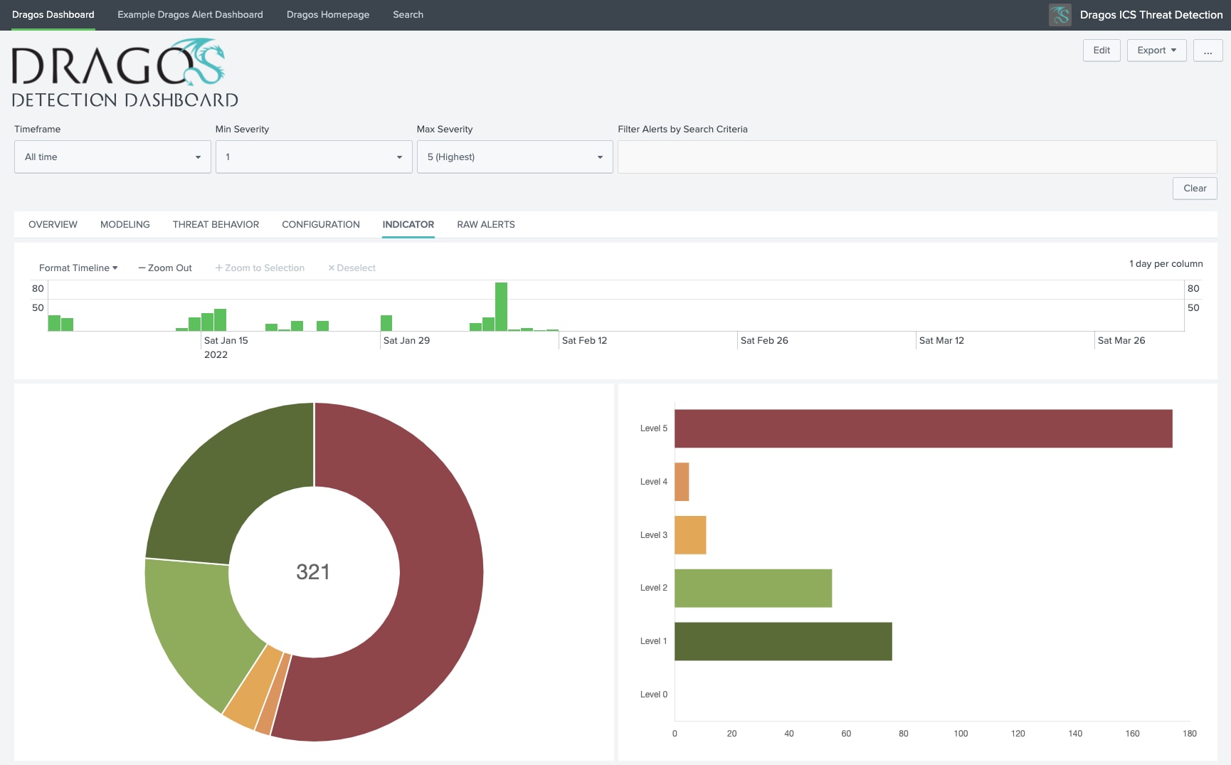Open the Search nav item
Image resolution: width=1231 pixels, height=765 pixels.
click(408, 15)
